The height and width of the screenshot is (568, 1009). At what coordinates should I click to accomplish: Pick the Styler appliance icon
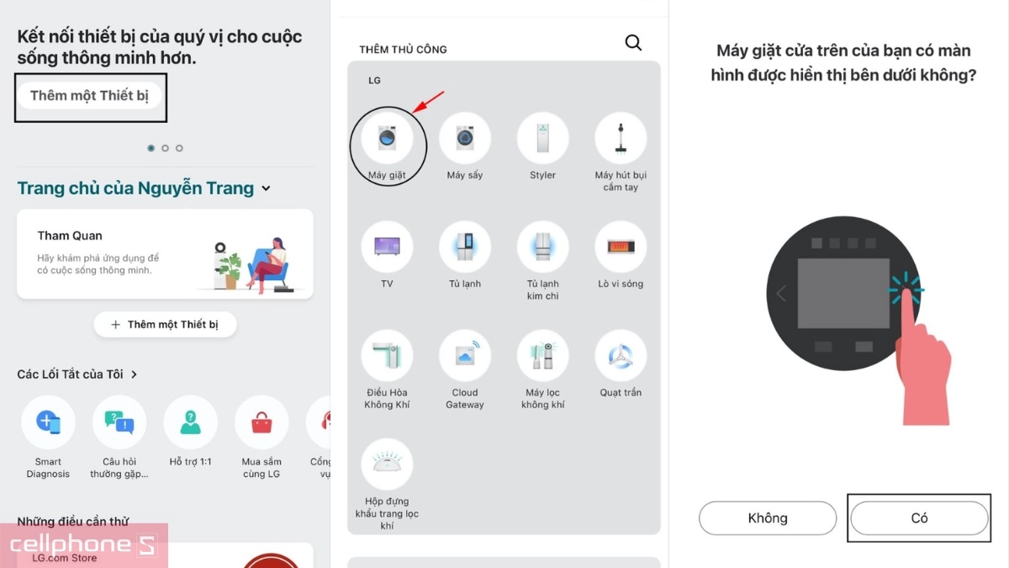click(543, 139)
